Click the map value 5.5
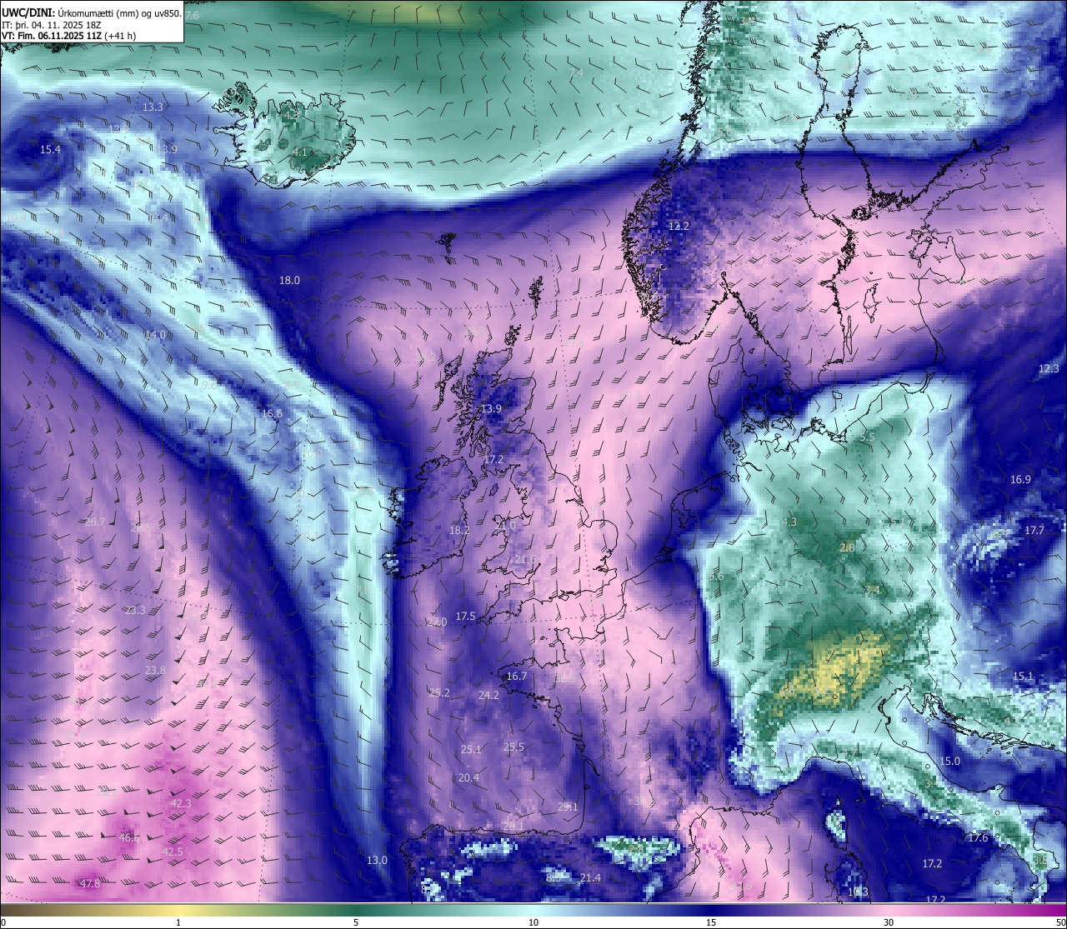The image size is (1067, 929). [867, 437]
